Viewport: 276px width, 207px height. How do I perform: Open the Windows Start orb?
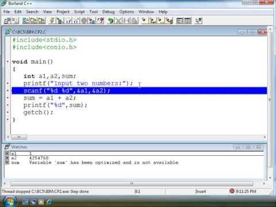click(10, 202)
